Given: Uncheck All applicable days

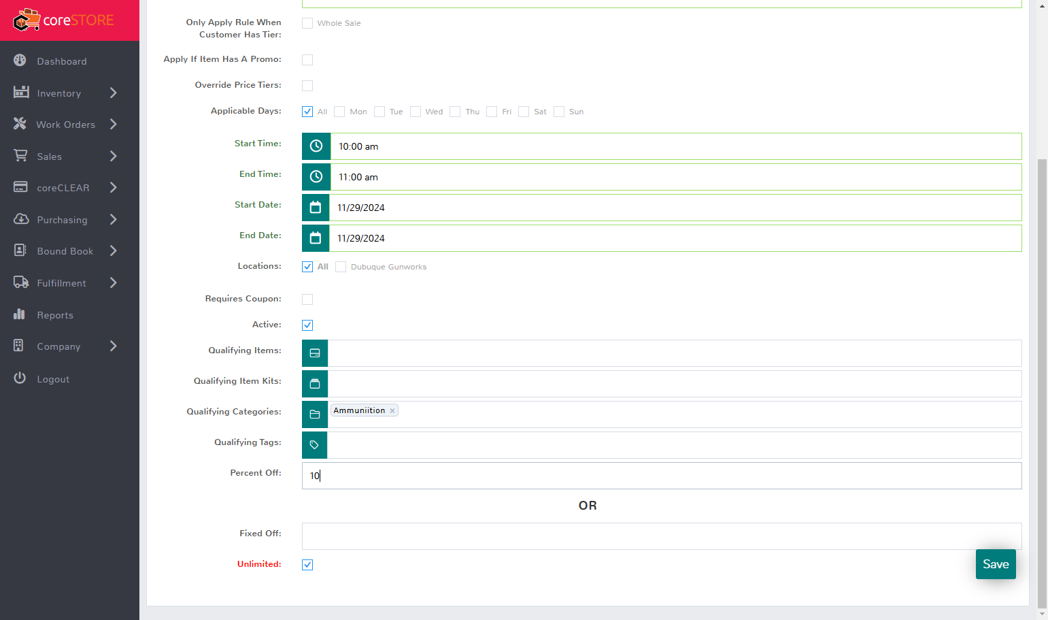Looking at the screenshot, I should click(x=307, y=112).
